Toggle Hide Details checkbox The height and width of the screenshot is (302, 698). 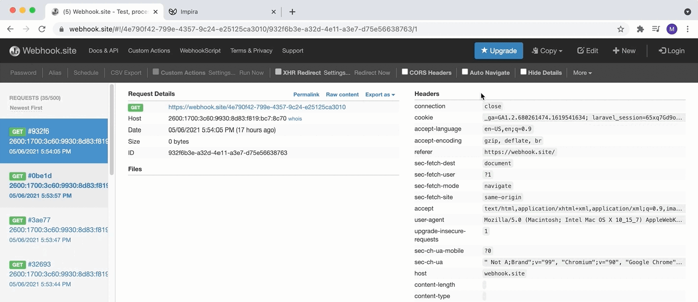(523, 72)
